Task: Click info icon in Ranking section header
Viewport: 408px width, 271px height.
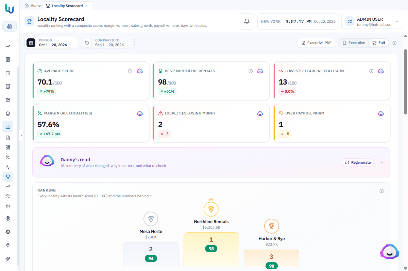Action: (x=381, y=191)
